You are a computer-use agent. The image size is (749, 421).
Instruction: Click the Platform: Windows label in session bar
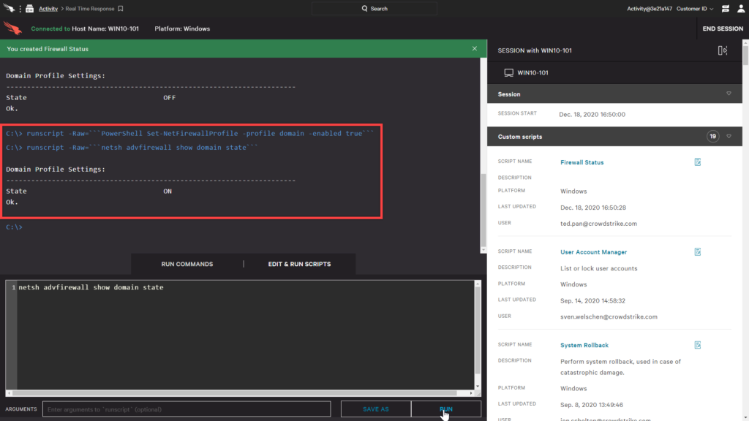pyautogui.click(x=182, y=29)
